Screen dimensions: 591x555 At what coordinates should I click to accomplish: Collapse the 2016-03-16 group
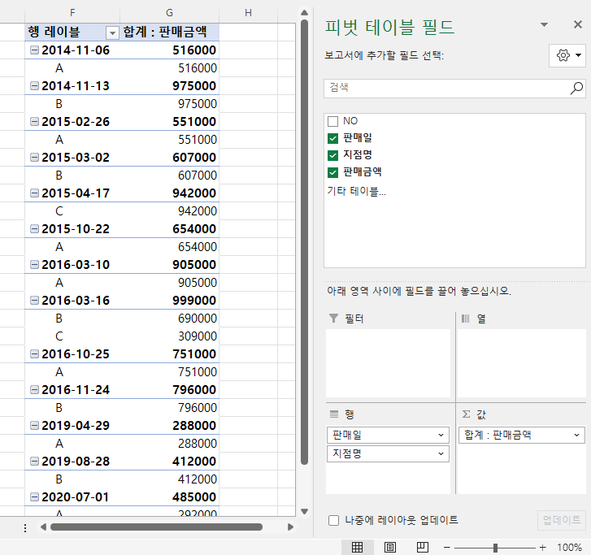tap(34, 301)
